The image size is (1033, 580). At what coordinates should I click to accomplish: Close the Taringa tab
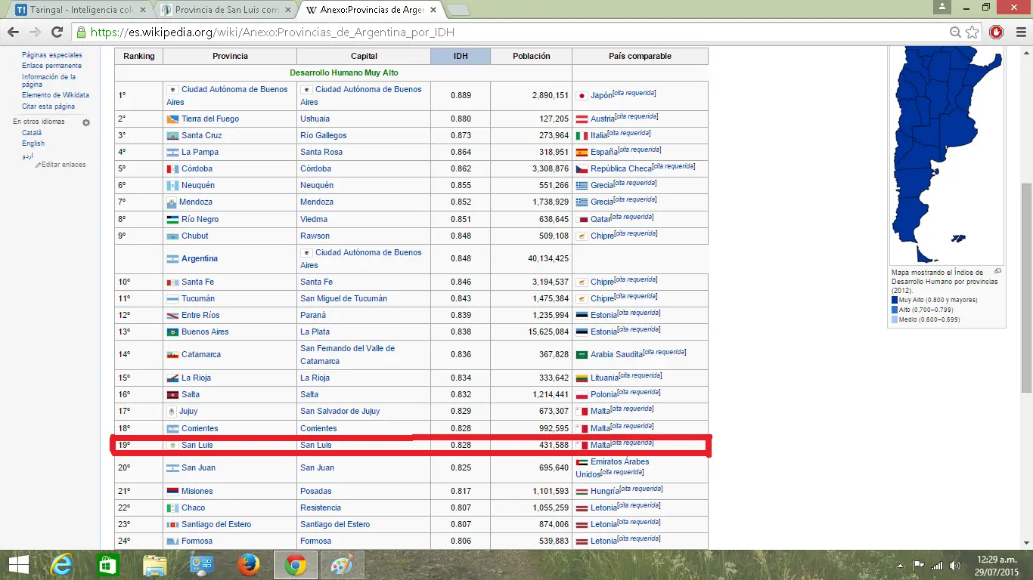pyautogui.click(x=143, y=11)
